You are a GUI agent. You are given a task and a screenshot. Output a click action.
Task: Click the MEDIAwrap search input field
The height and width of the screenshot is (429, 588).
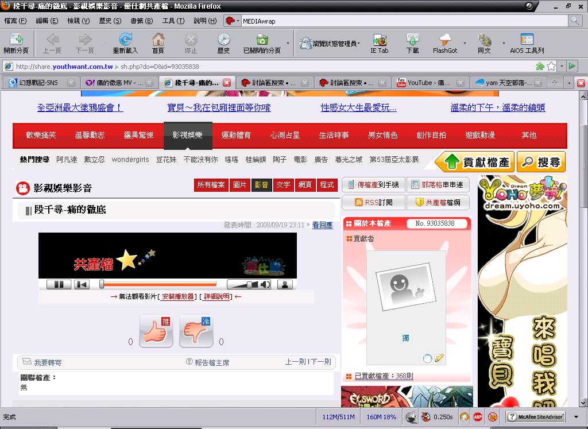[405, 21]
